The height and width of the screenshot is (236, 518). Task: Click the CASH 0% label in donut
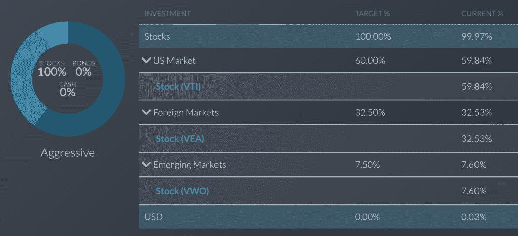68,89
